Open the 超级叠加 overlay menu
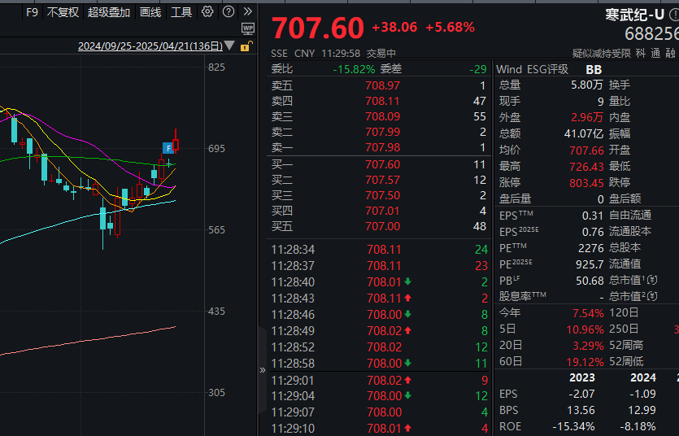Screen dimensions: 679x436 (x=109, y=12)
